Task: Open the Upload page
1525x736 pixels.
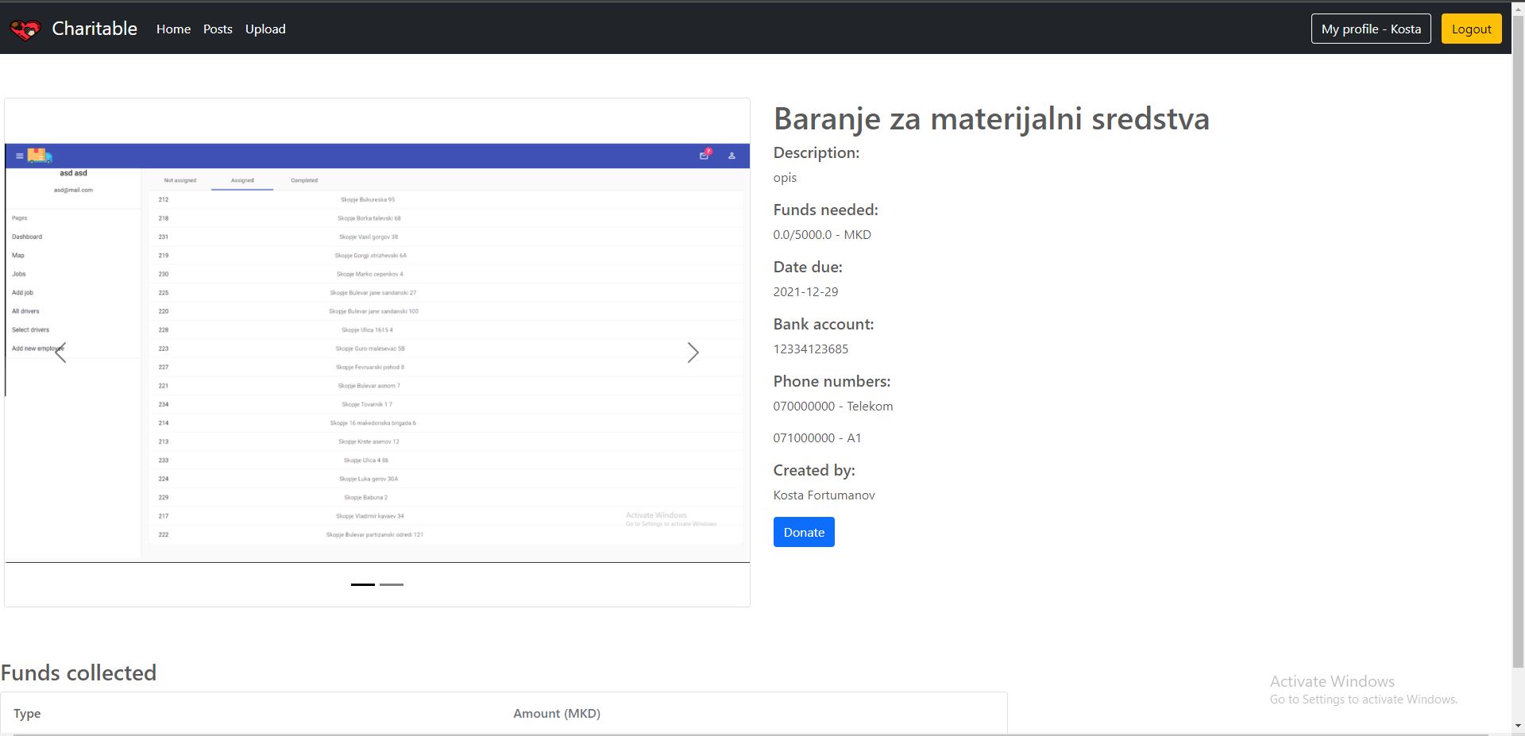Action: pyautogui.click(x=265, y=29)
